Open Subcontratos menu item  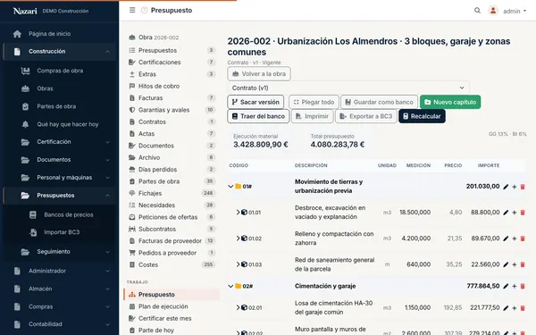[x=172, y=229]
